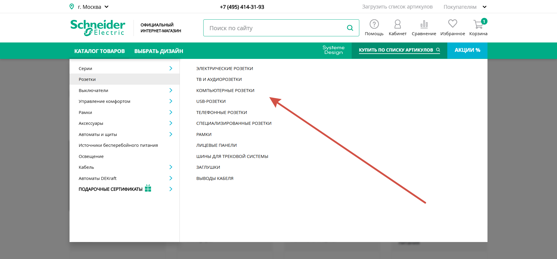Expand the Автоматы и щиты chevron
The height and width of the screenshot is (259, 557).
[171, 134]
